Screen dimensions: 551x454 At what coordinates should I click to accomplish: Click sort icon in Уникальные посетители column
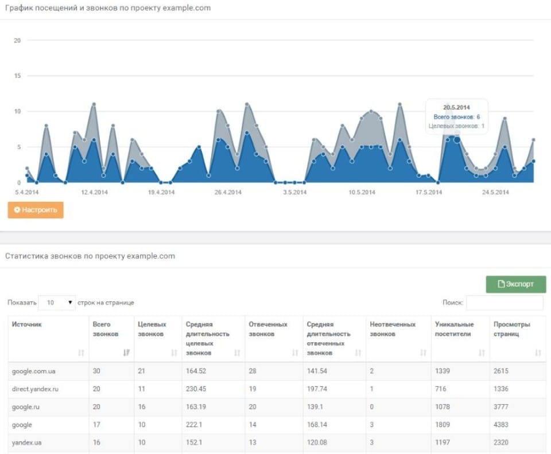point(482,353)
